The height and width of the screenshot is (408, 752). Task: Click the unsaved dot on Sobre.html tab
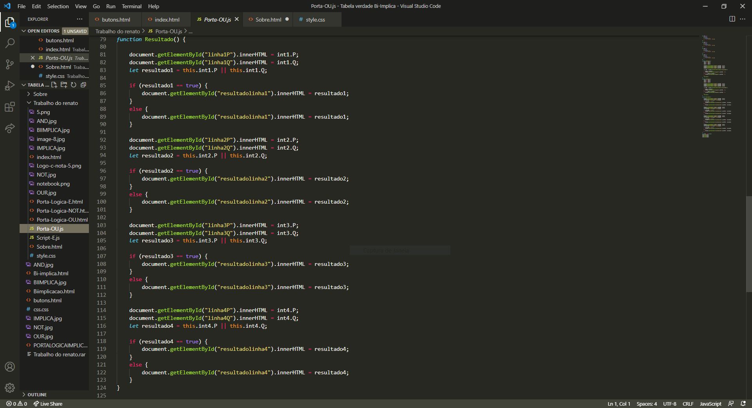pos(287,19)
